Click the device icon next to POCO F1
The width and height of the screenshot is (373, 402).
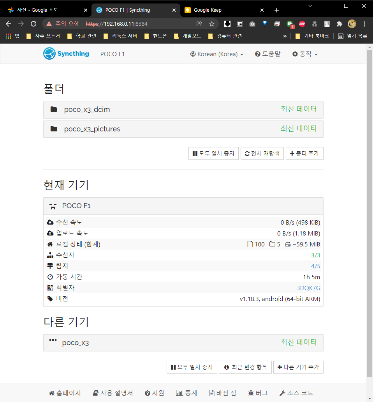53,206
